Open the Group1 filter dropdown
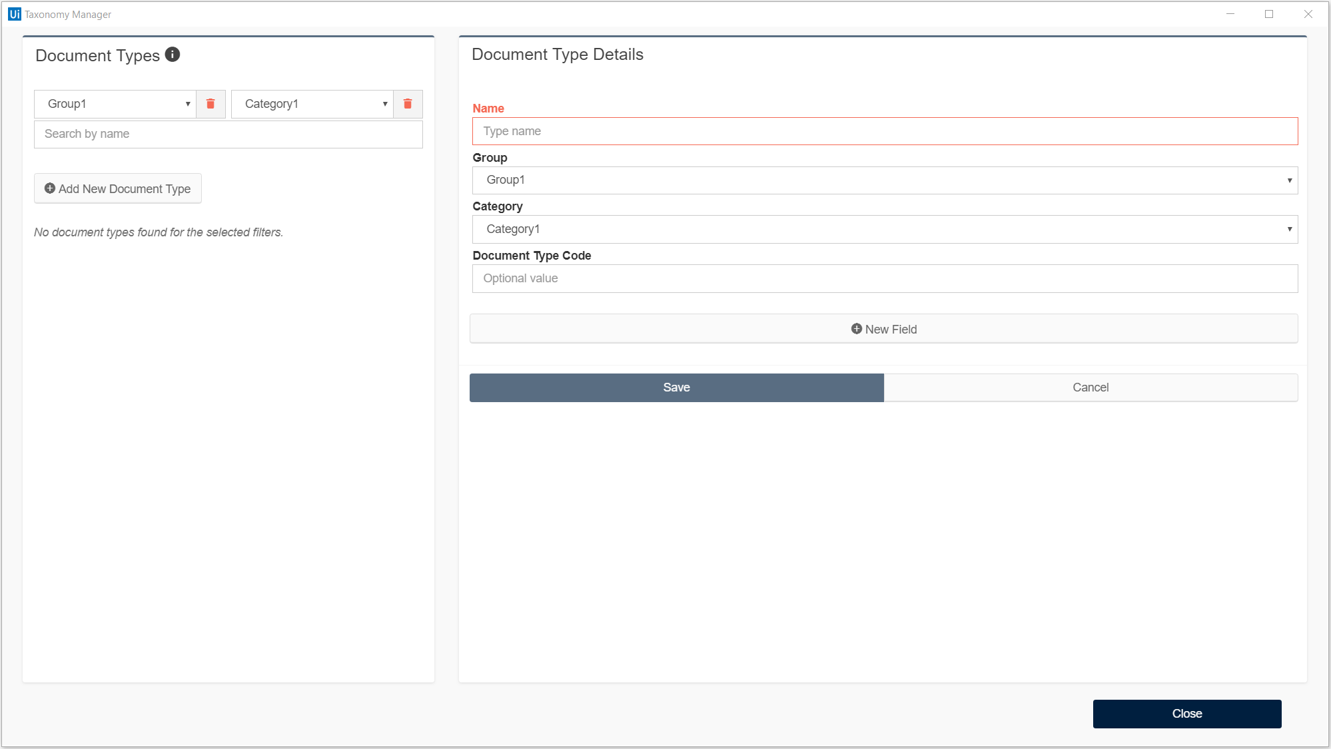Viewport: 1331px width, 749px height. pyautogui.click(x=115, y=104)
